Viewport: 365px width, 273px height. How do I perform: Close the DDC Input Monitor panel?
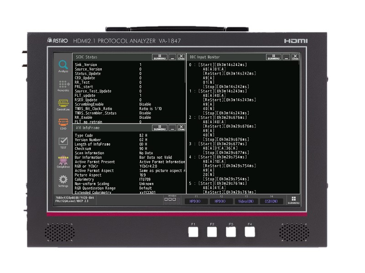tap(295, 57)
